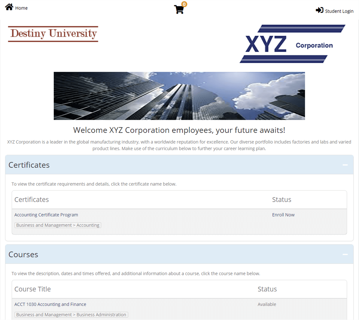Open ACCT 1030 Accounting and Finance course
Image resolution: width=359 pixels, height=320 pixels.
click(50, 304)
